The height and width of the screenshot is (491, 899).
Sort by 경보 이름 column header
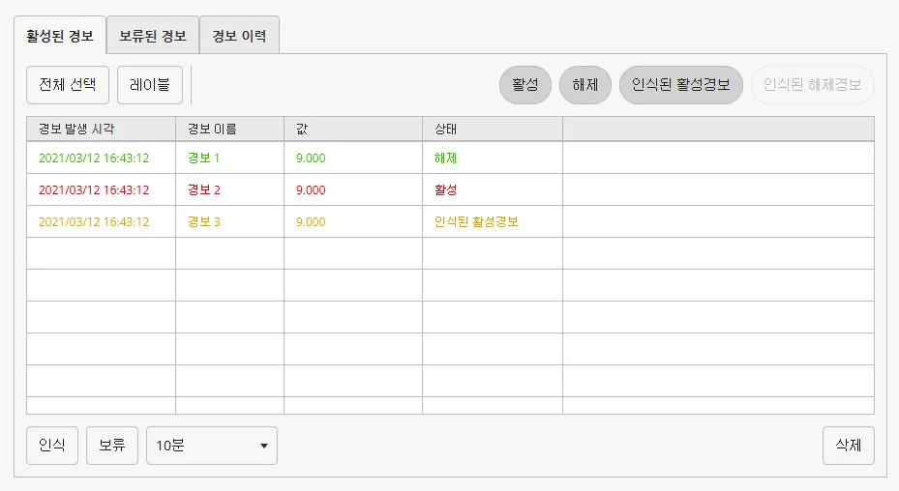(x=229, y=129)
